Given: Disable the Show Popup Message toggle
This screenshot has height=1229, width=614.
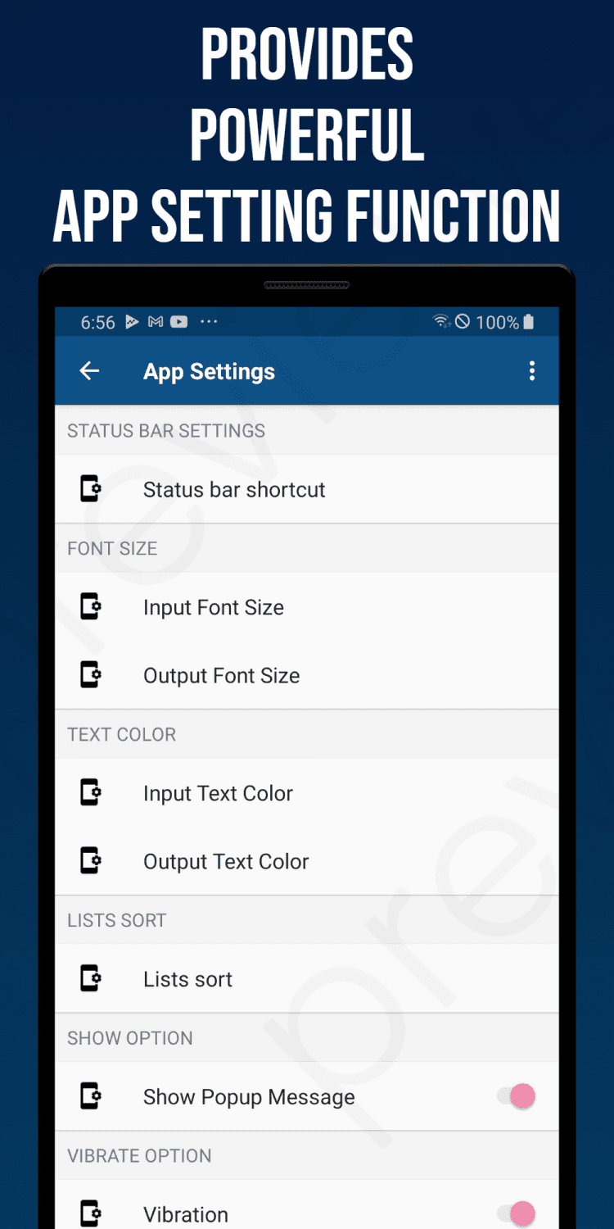Looking at the screenshot, I should point(517,1096).
